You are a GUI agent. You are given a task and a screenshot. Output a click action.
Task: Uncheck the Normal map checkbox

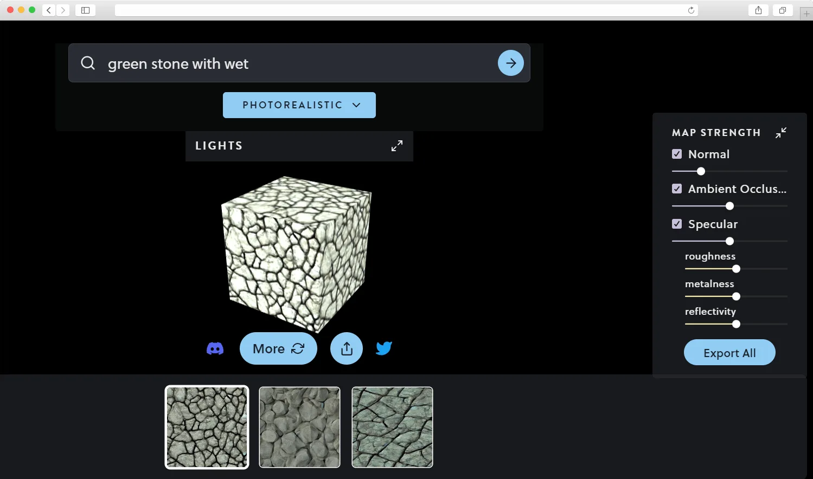(677, 154)
